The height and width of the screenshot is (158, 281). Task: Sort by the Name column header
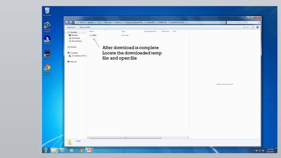point(92,31)
